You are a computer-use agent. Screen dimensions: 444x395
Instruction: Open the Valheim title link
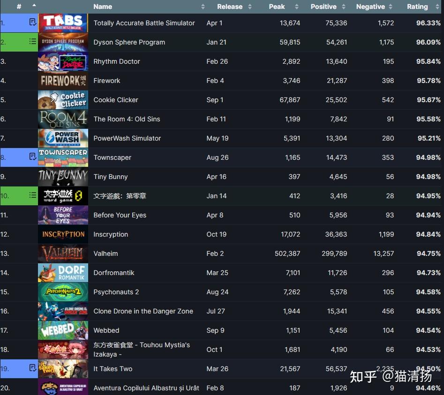coord(105,253)
